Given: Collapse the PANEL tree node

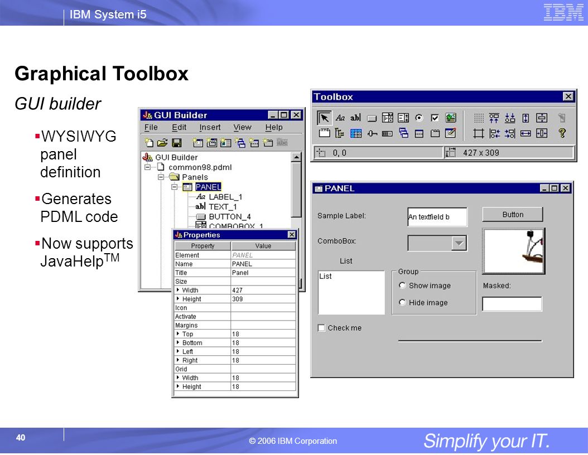Looking at the screenshot, I should [175, 187].
